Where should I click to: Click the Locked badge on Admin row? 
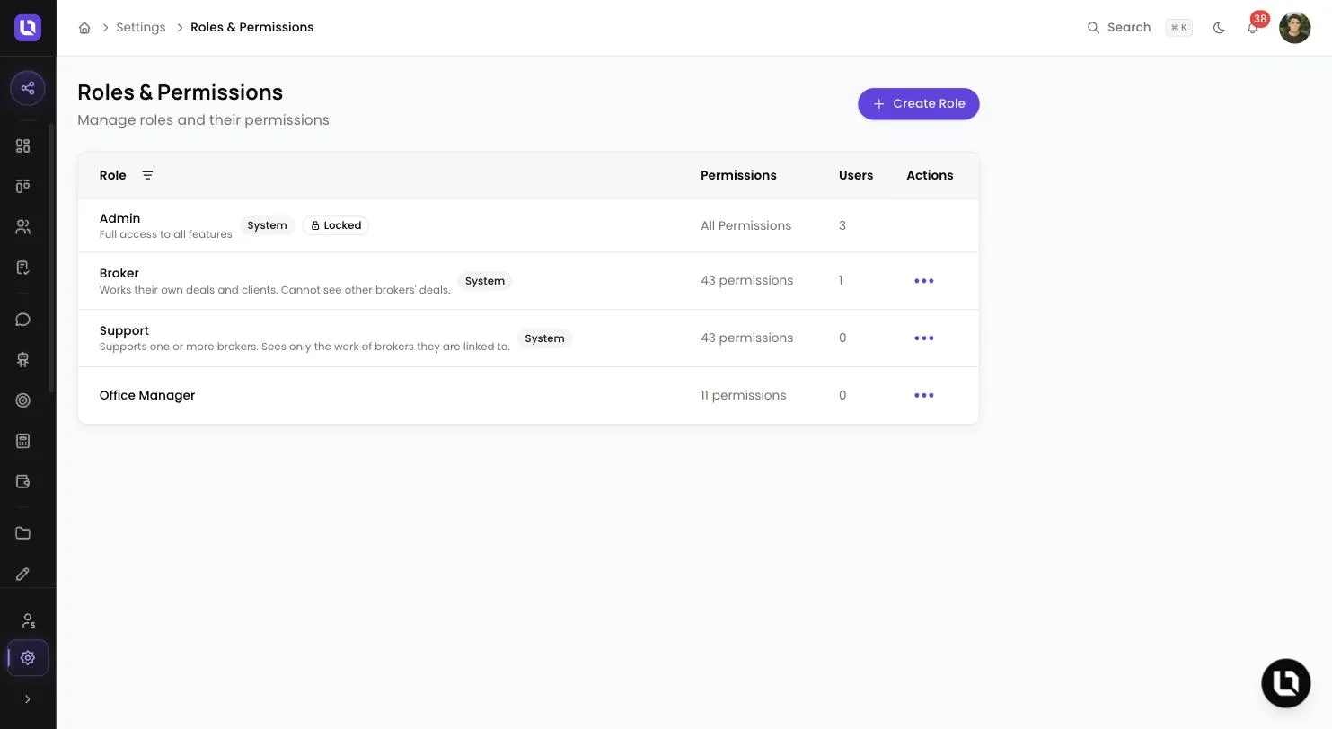[336, 225]
